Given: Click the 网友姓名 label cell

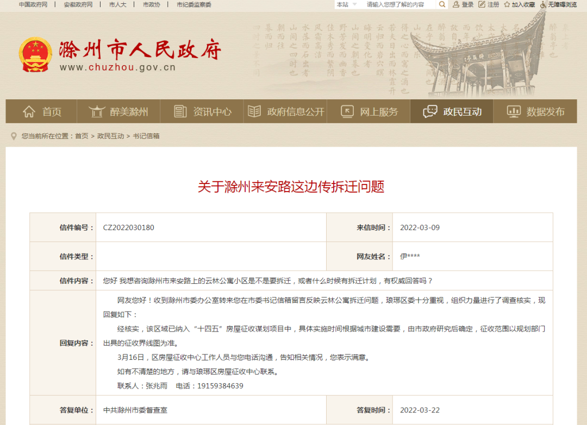Looking at the screenshot, I should [x=360, y=256].
